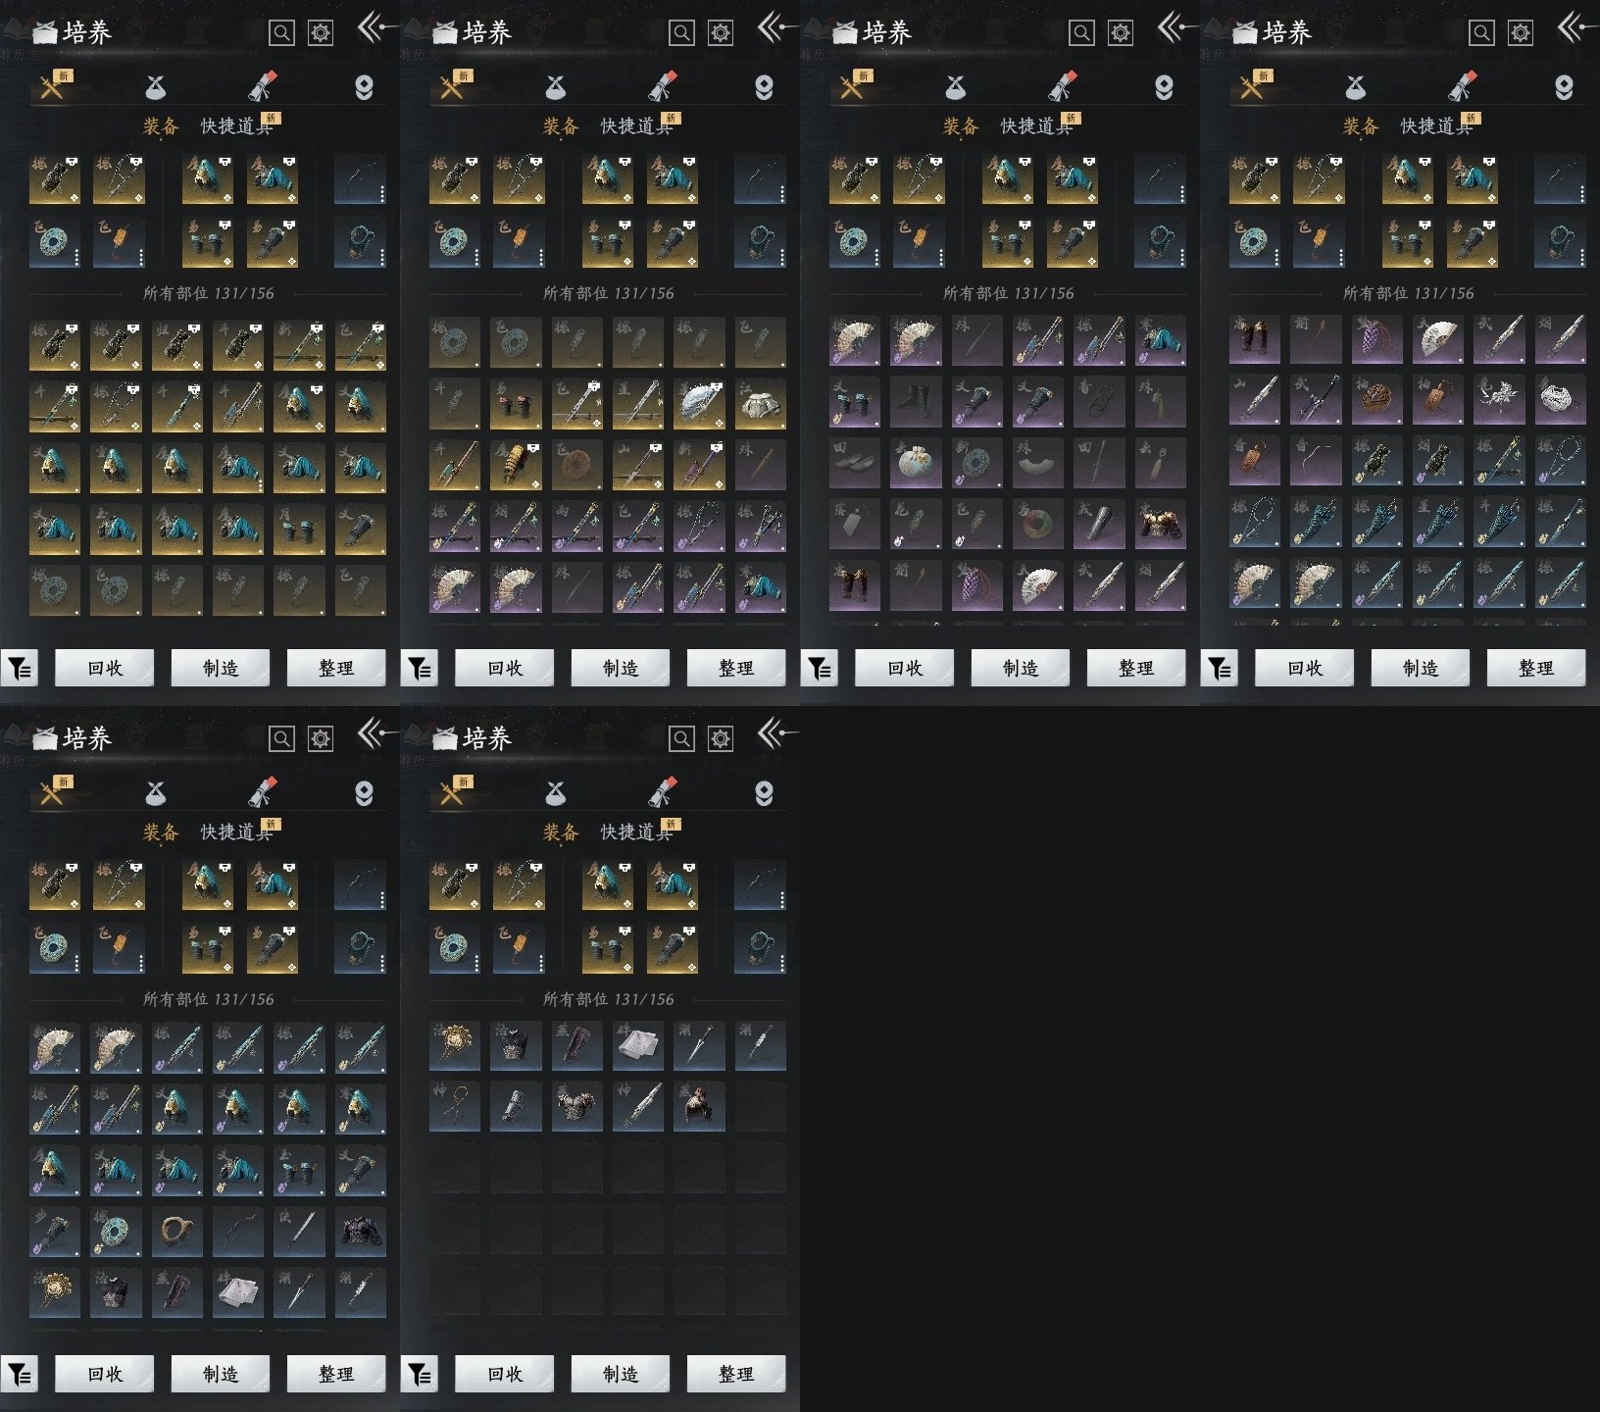Select the golden chest armor in third panel
The height and width of the screenshot is (1412, 1600).
pyautogui.click(x=1160, y=525)
